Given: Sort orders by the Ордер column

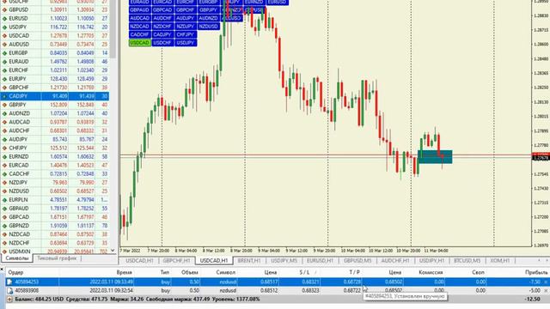Looking at the screenshot, I should point(15,272).
